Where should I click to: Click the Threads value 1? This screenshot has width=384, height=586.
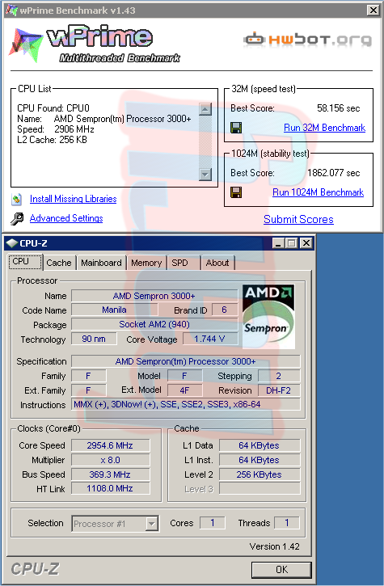click(287, 523)
